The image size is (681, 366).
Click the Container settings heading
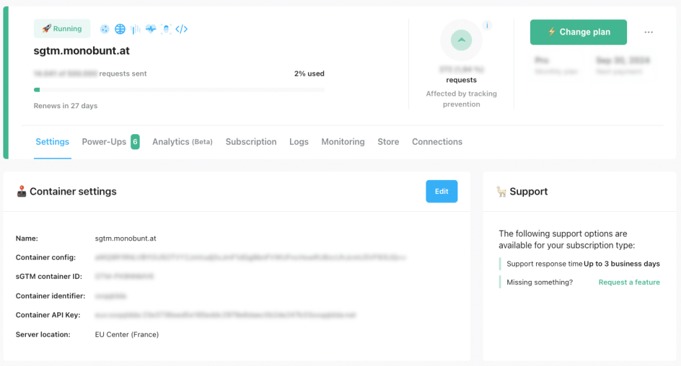(x=73, y=191)
